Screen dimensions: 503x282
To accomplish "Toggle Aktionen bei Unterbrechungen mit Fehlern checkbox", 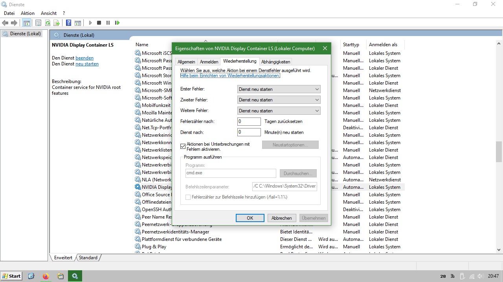I will [183, 146].
